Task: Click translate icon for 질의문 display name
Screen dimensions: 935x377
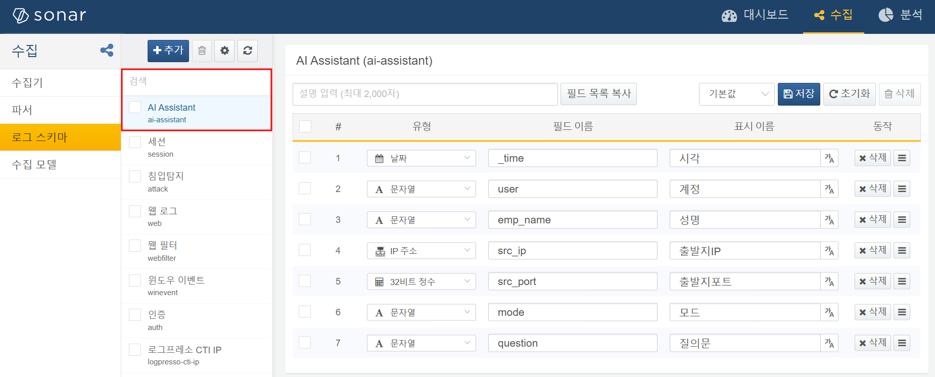Action: point(829,343)
